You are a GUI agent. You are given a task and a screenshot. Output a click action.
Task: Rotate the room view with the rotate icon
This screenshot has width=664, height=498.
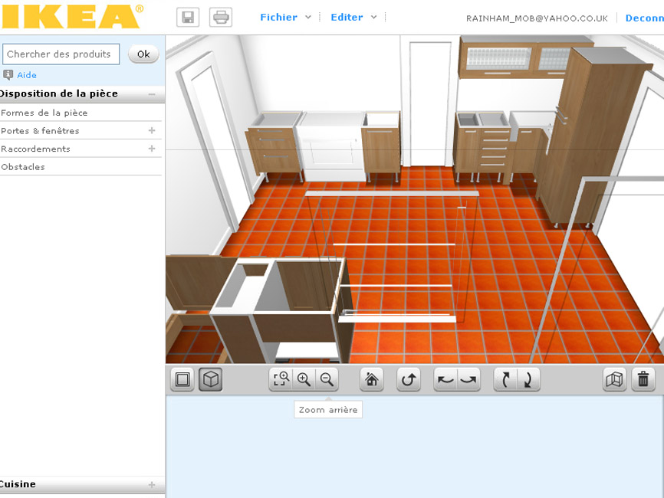click(x=408, y=379)
